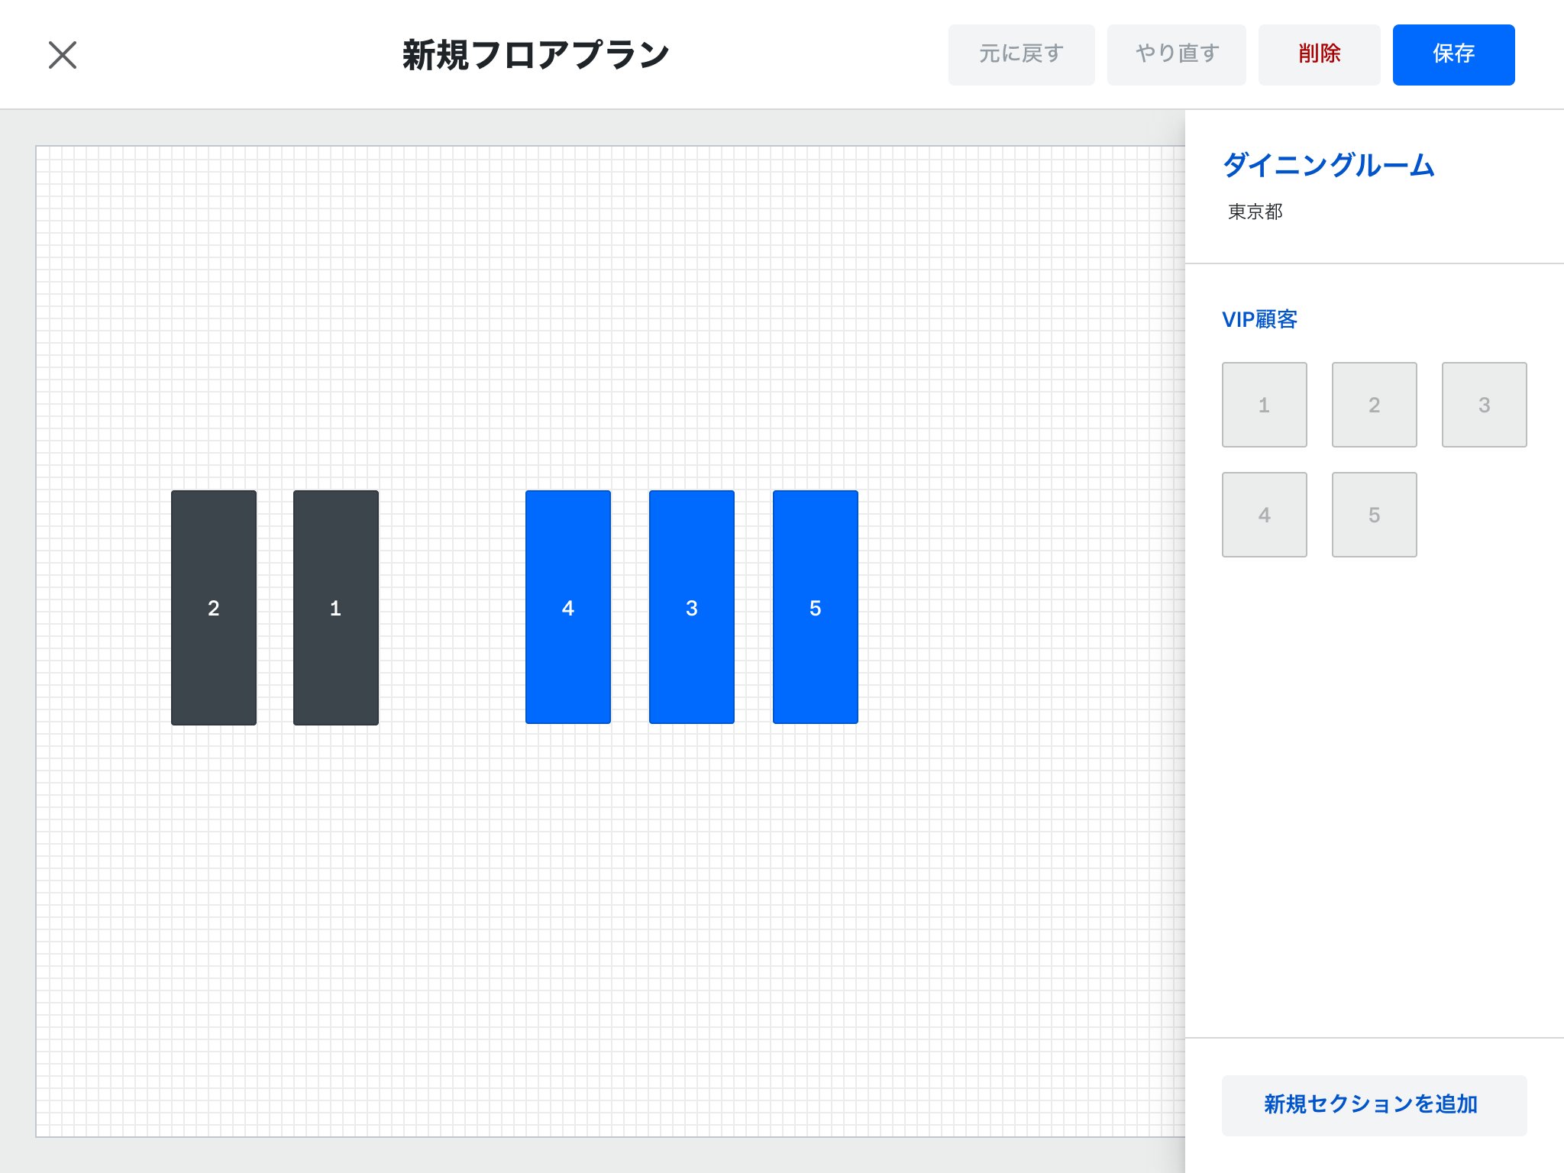
Task: Click VIP顧客 seat option 3
Action: pyautogui.click(x=1483, y=404)
